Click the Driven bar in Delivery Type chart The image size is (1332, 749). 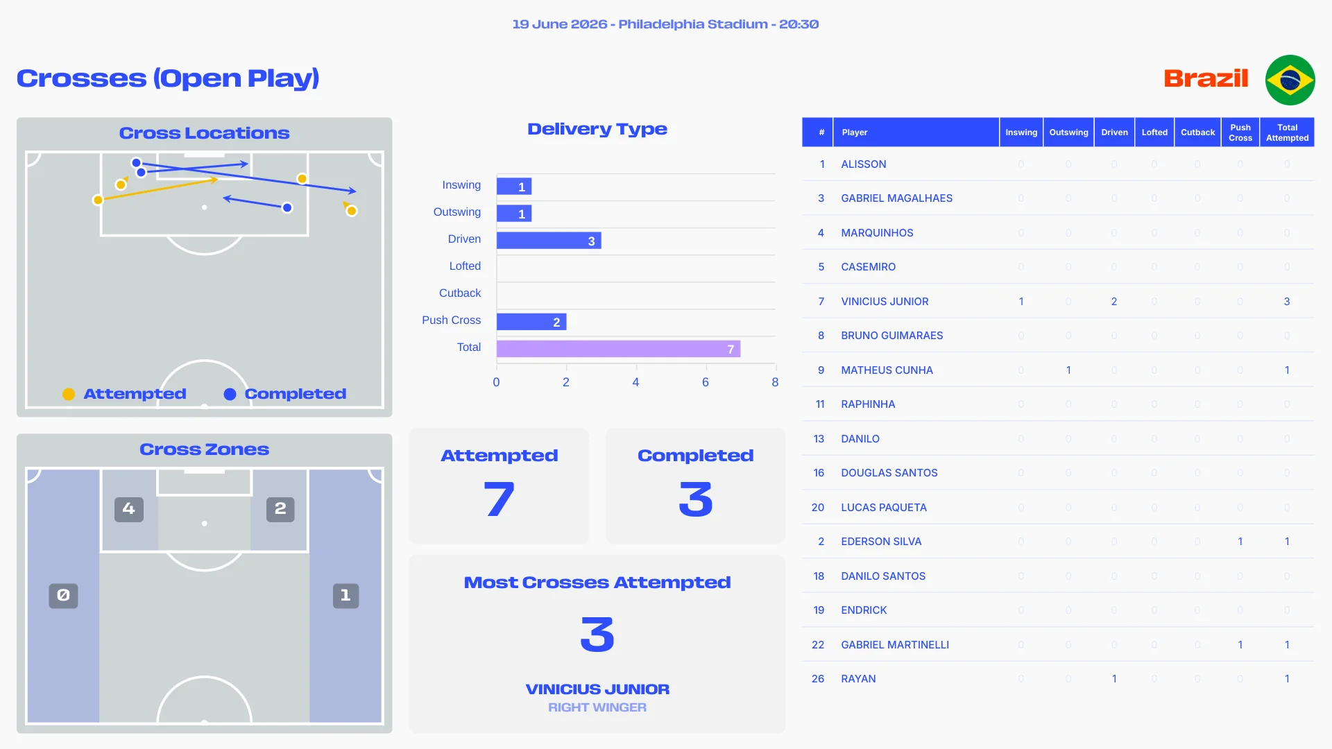pos(549,240)
